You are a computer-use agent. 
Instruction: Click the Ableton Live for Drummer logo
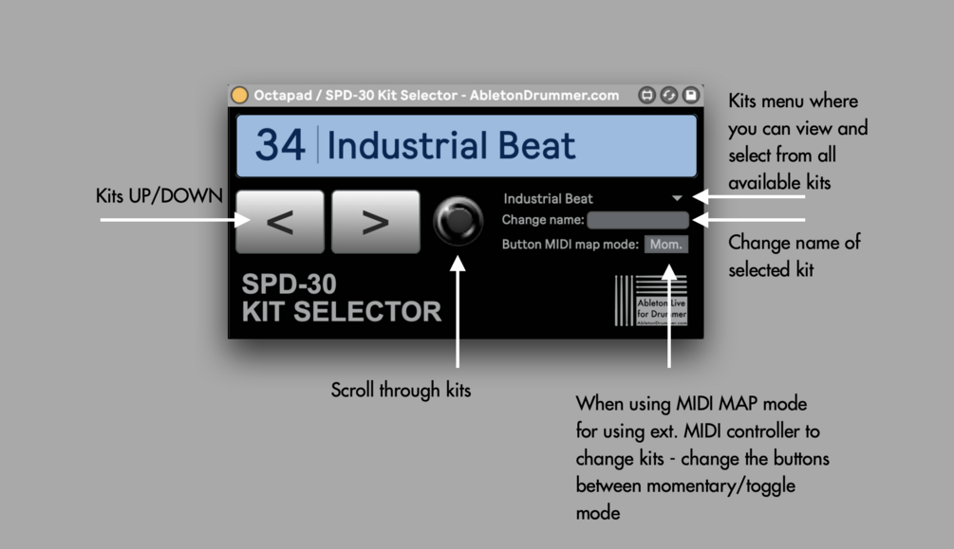[651, 301]
